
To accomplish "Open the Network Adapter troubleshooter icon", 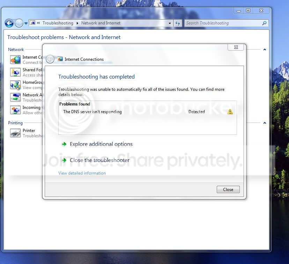I will 15,97.
